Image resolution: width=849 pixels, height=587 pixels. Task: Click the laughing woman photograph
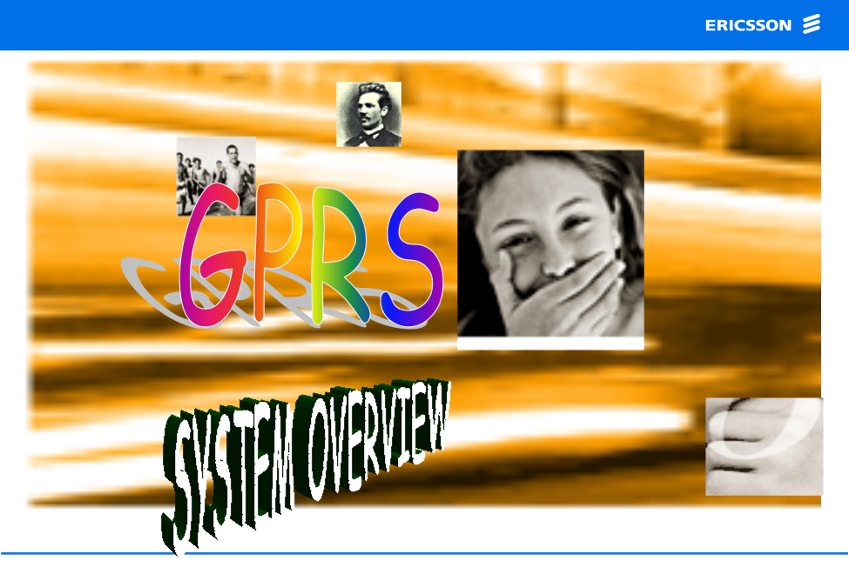[x=550, y=243]
